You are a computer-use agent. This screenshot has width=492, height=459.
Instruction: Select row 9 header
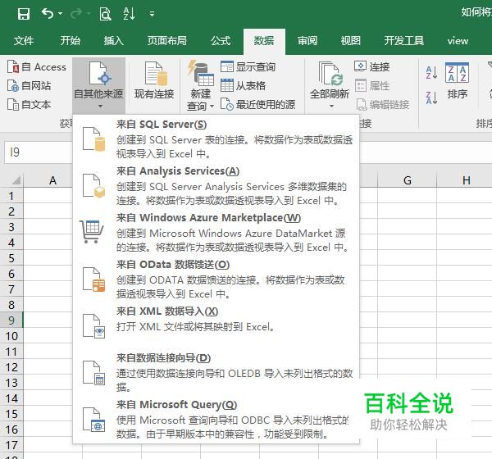(11, 320)
